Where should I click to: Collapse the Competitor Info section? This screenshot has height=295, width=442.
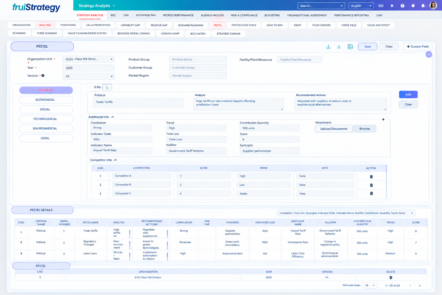tap(115, 160)
